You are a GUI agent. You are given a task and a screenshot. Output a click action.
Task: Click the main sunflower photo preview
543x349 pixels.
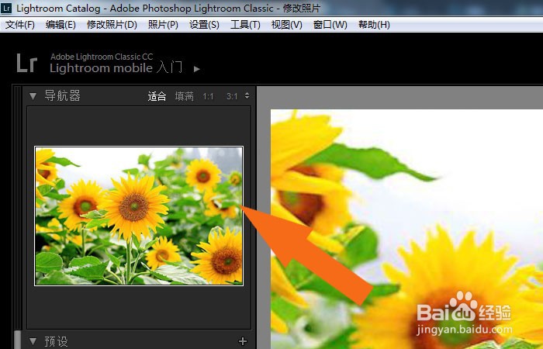point(406,230)
